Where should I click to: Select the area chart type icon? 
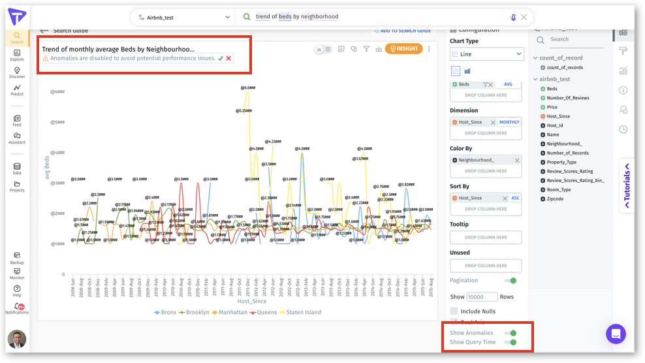pos(467,71)
